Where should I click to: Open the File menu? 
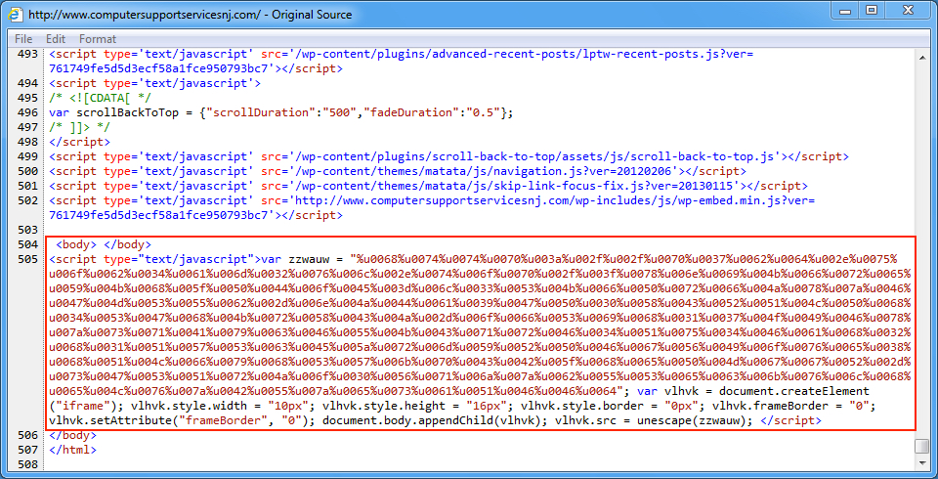click(x=23, y=39)
